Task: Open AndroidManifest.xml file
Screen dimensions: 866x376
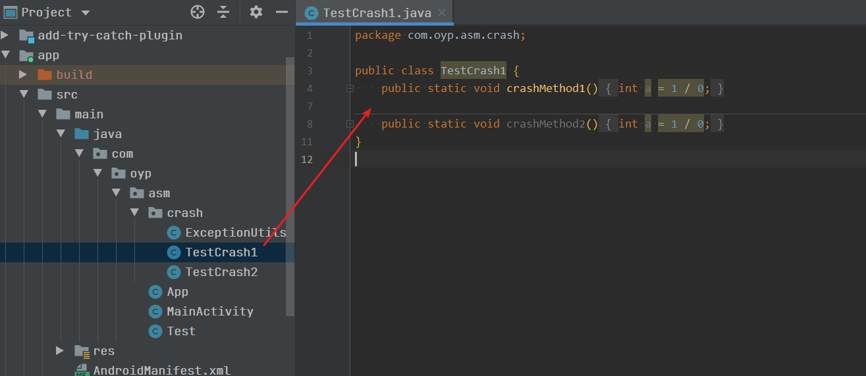Action: click(x=162, y=371)
